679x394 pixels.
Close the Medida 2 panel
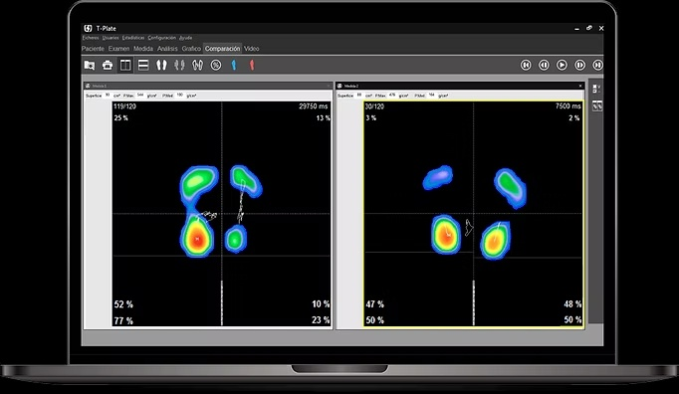coord(580,86)
